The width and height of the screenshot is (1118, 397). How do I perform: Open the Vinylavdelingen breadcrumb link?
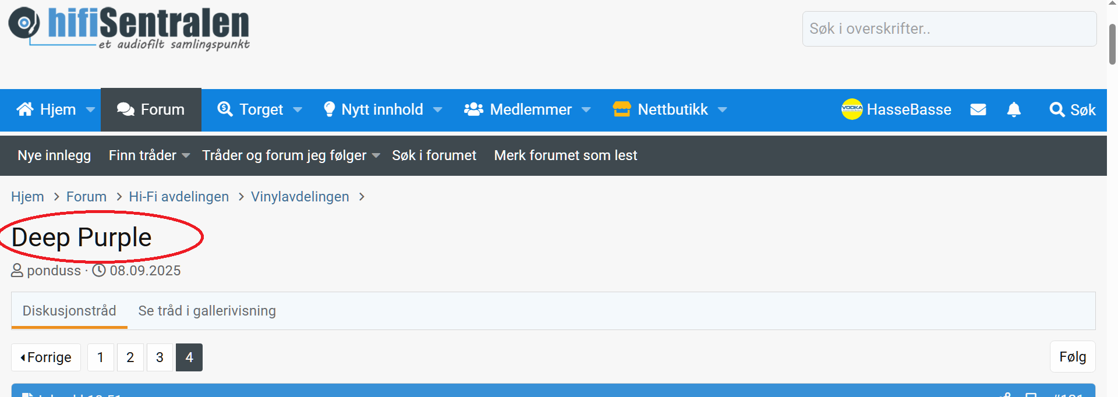[300, 197]
